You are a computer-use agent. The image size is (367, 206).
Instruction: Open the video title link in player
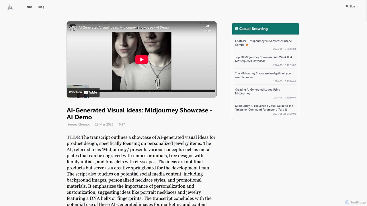click(124, 27)
